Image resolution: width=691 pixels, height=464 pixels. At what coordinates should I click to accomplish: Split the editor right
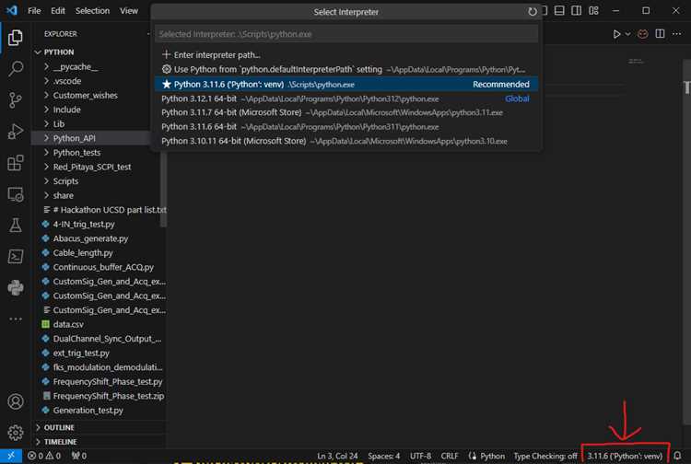point(660,34)
